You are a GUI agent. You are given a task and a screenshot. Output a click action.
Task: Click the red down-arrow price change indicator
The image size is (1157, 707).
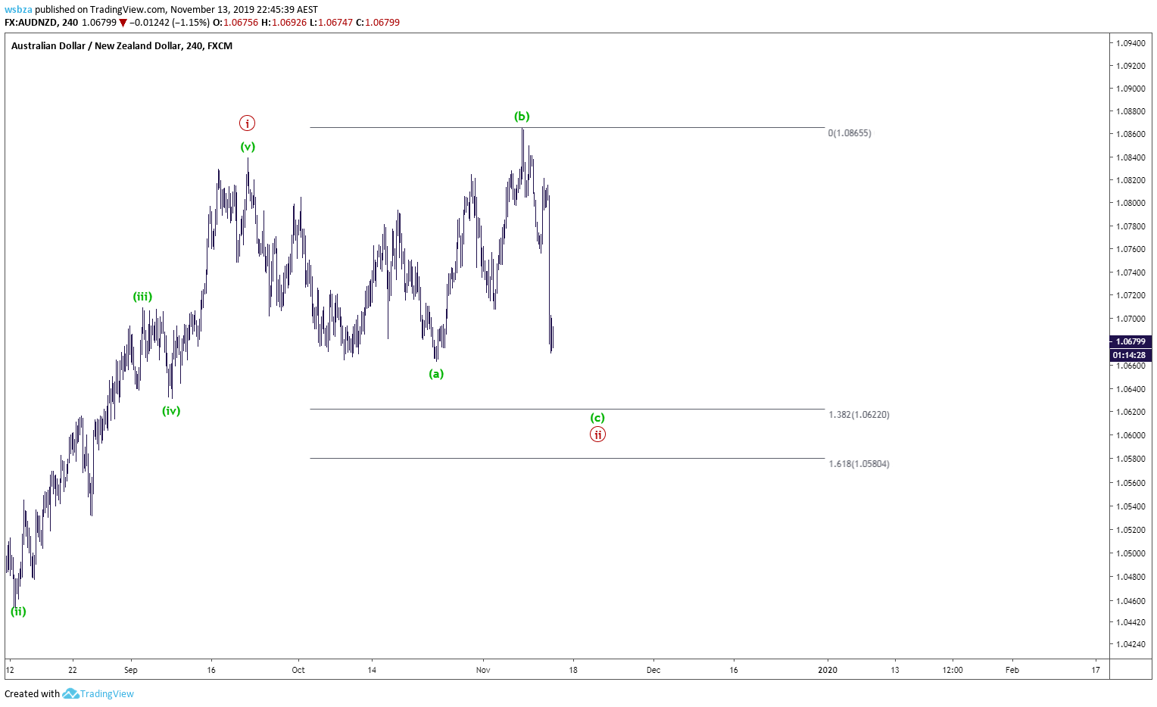123,23
